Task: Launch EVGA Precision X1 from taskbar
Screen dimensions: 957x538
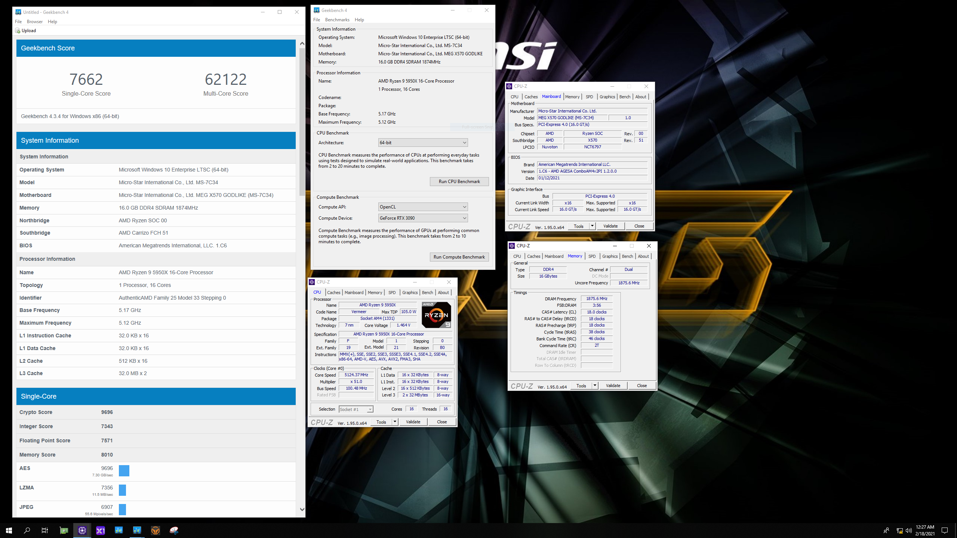Action: [x=101, y=530]
